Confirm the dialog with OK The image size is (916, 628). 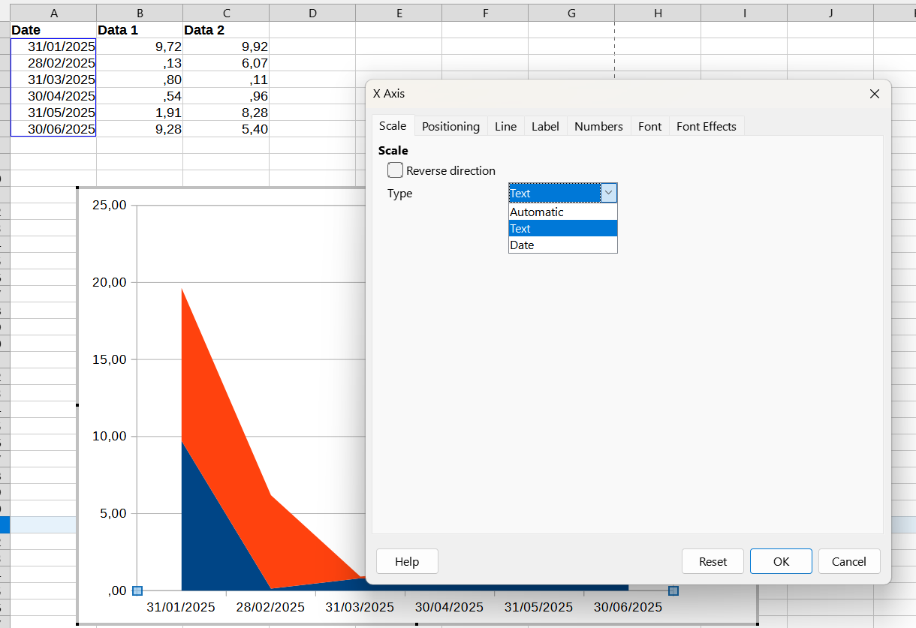click(x=781, y=561)
